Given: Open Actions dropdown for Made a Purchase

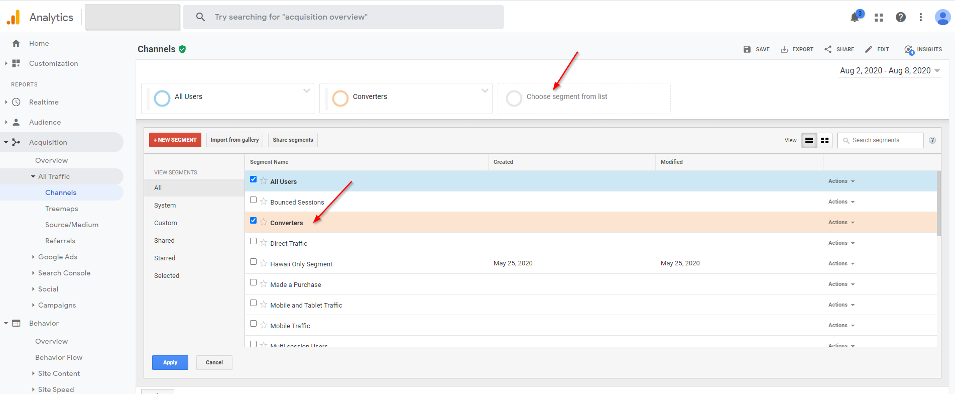Looking at the screenshot, I should click(841, 284).
